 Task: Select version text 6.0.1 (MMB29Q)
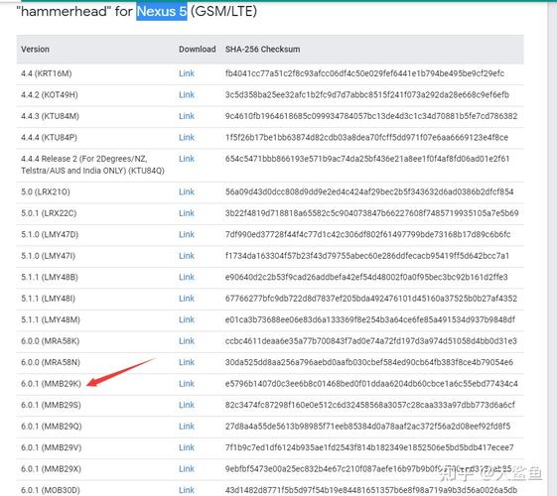coord(52,427)
